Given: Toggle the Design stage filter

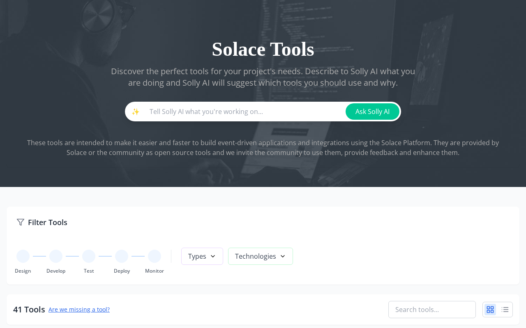Looking at the screenshot, I should pyautogui.click(x=23, y=256).
